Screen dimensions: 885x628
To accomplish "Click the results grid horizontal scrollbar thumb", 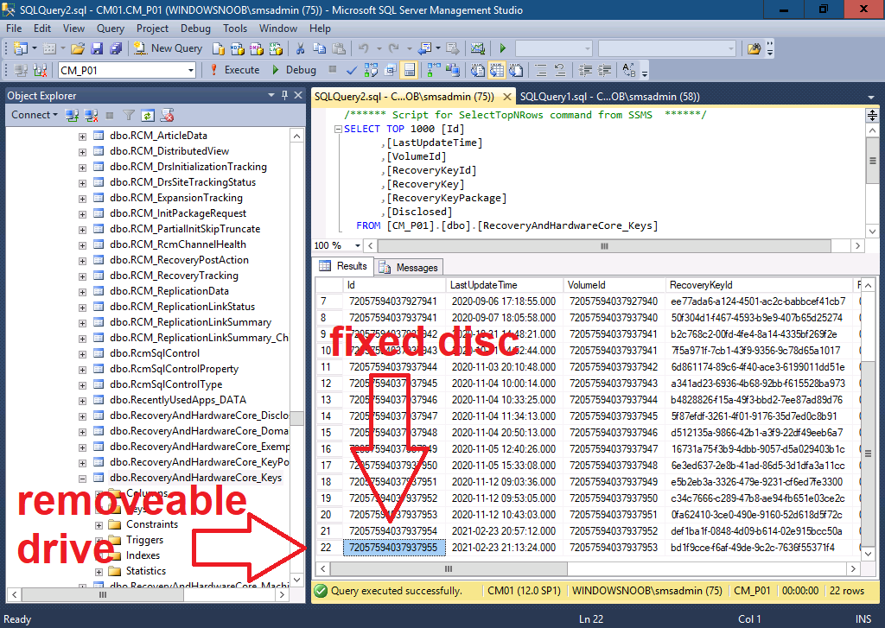I will click(449, 568).
